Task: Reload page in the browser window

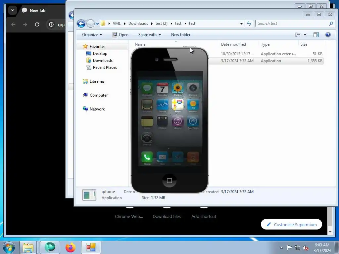Action: pyautogui.click(x=37, y=24)
